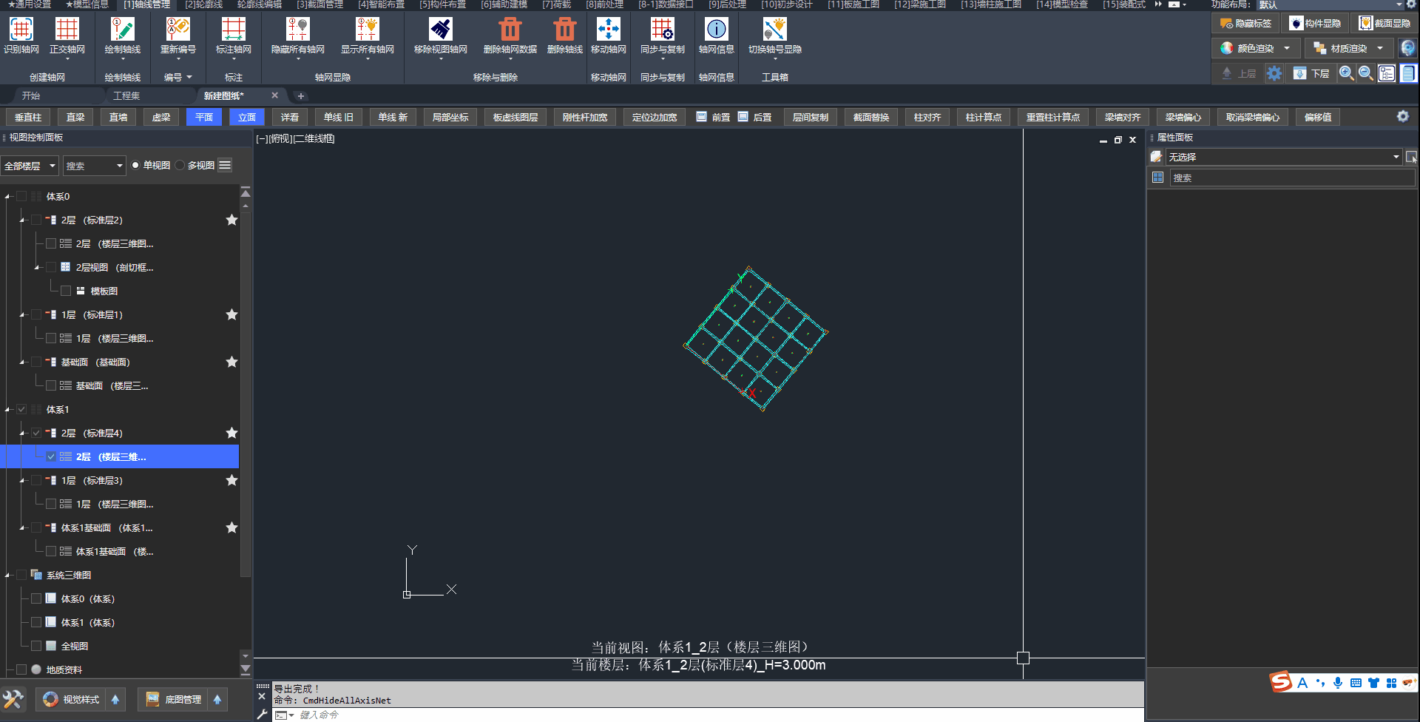Click the 删除轴线 trash icon
Viewport: 1420px width, 722px height.
pos(564,30)
